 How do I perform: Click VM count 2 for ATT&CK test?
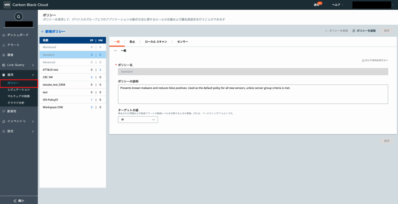(x=100, y=70)
